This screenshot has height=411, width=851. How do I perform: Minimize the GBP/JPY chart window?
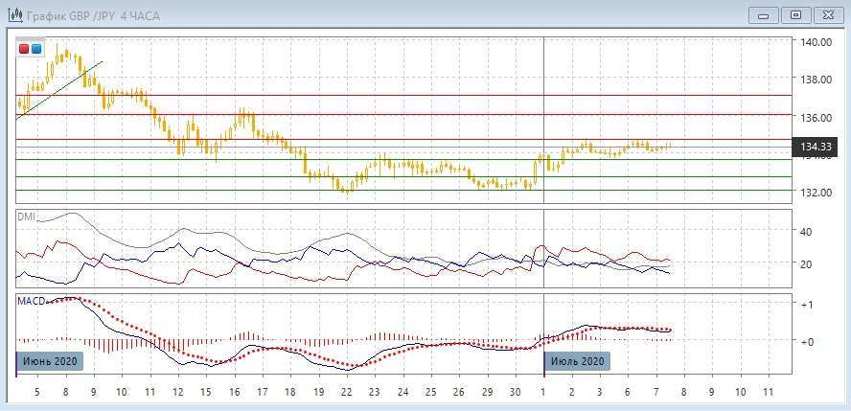pos(764,14)
